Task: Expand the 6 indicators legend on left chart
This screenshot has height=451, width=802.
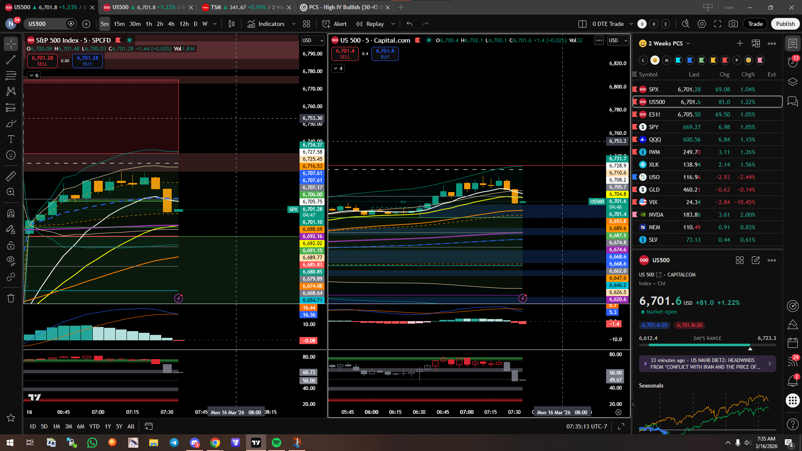Action: click(34, 75)
